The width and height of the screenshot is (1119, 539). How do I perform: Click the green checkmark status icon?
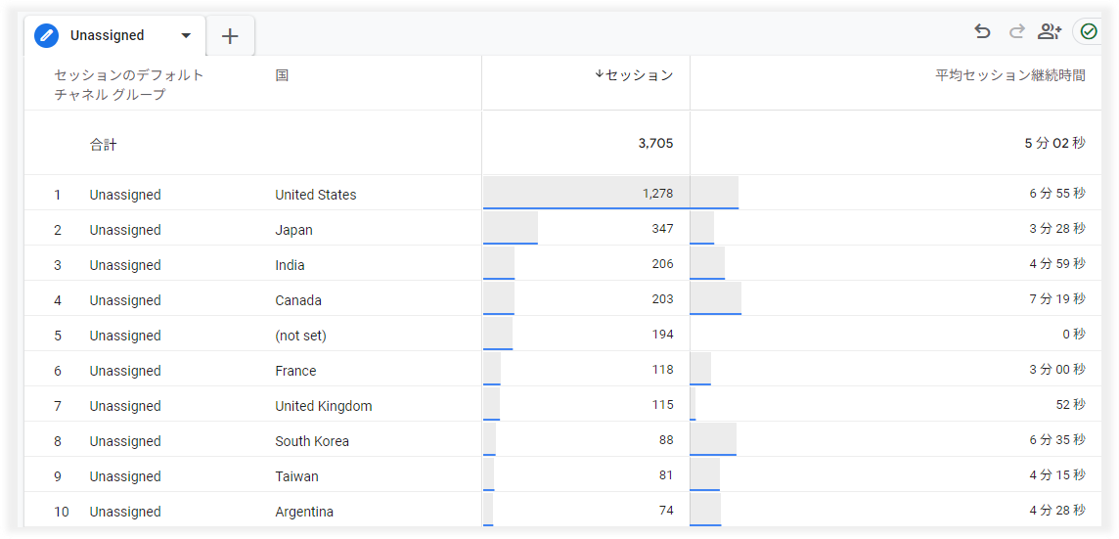coord(1089,31)
